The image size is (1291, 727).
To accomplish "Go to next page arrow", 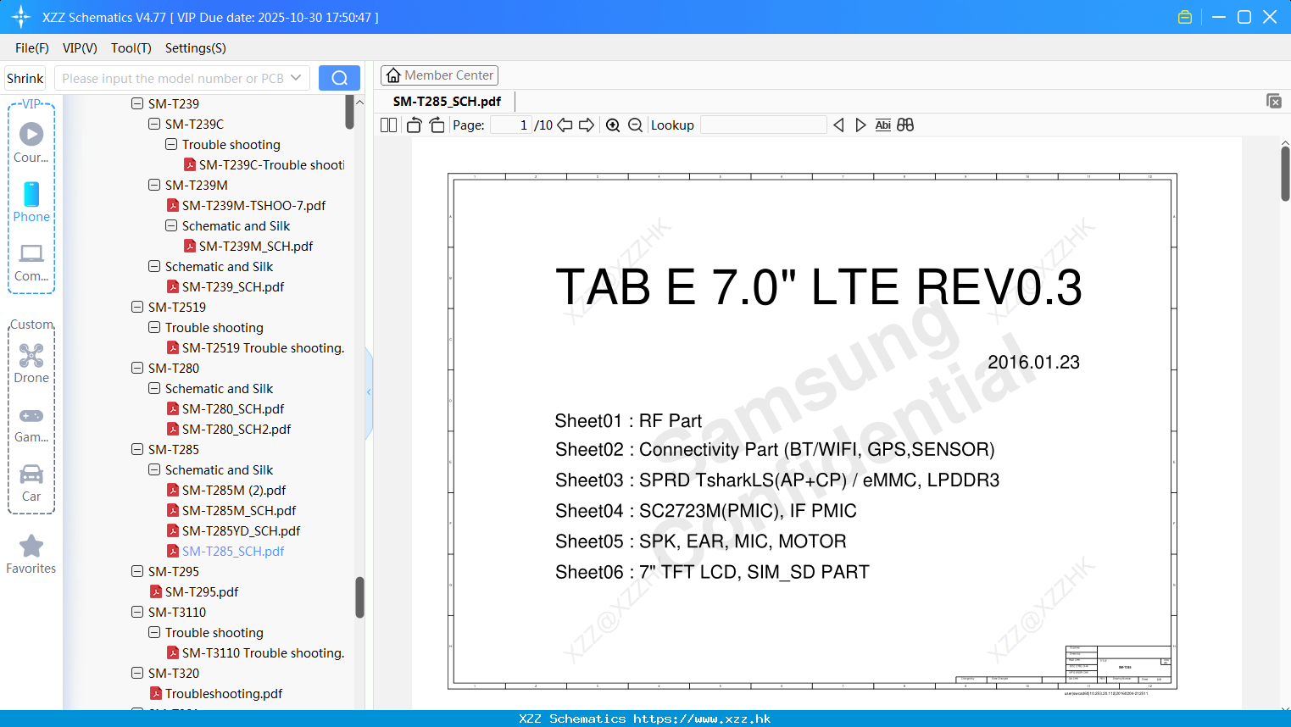I will 587,125.
